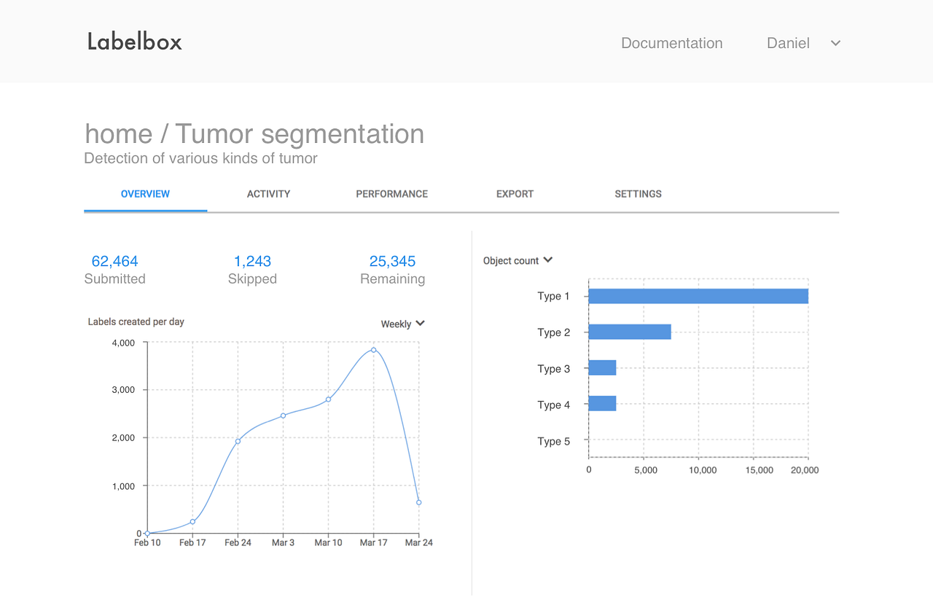This screenshot has height=616, width=933.
Task: Click the Mar 24 data point on the chart
Action: (x=418, y=502)
